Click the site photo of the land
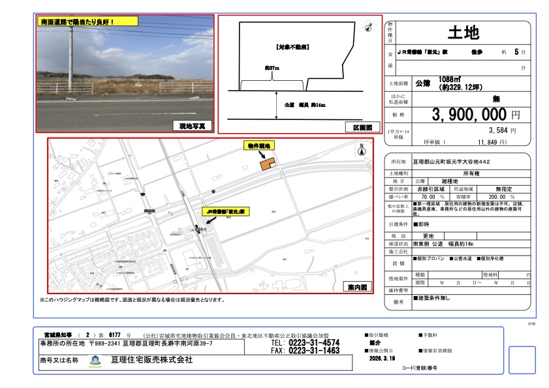 pyautogui.click(x=125, y=74)
